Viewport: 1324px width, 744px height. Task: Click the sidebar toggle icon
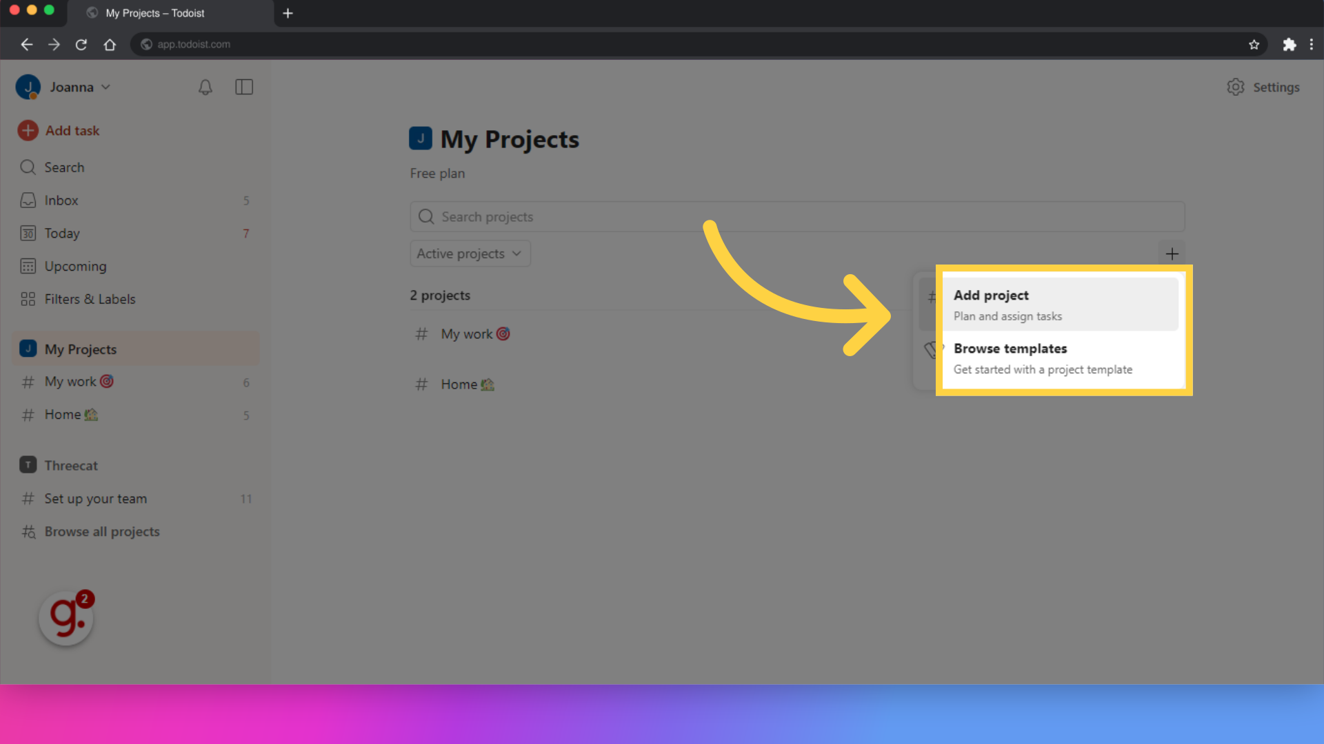pyautogui.click(x=243, y=86)
